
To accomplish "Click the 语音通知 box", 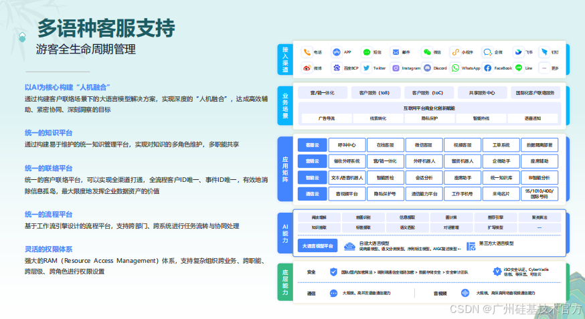I will click(532, 118).
